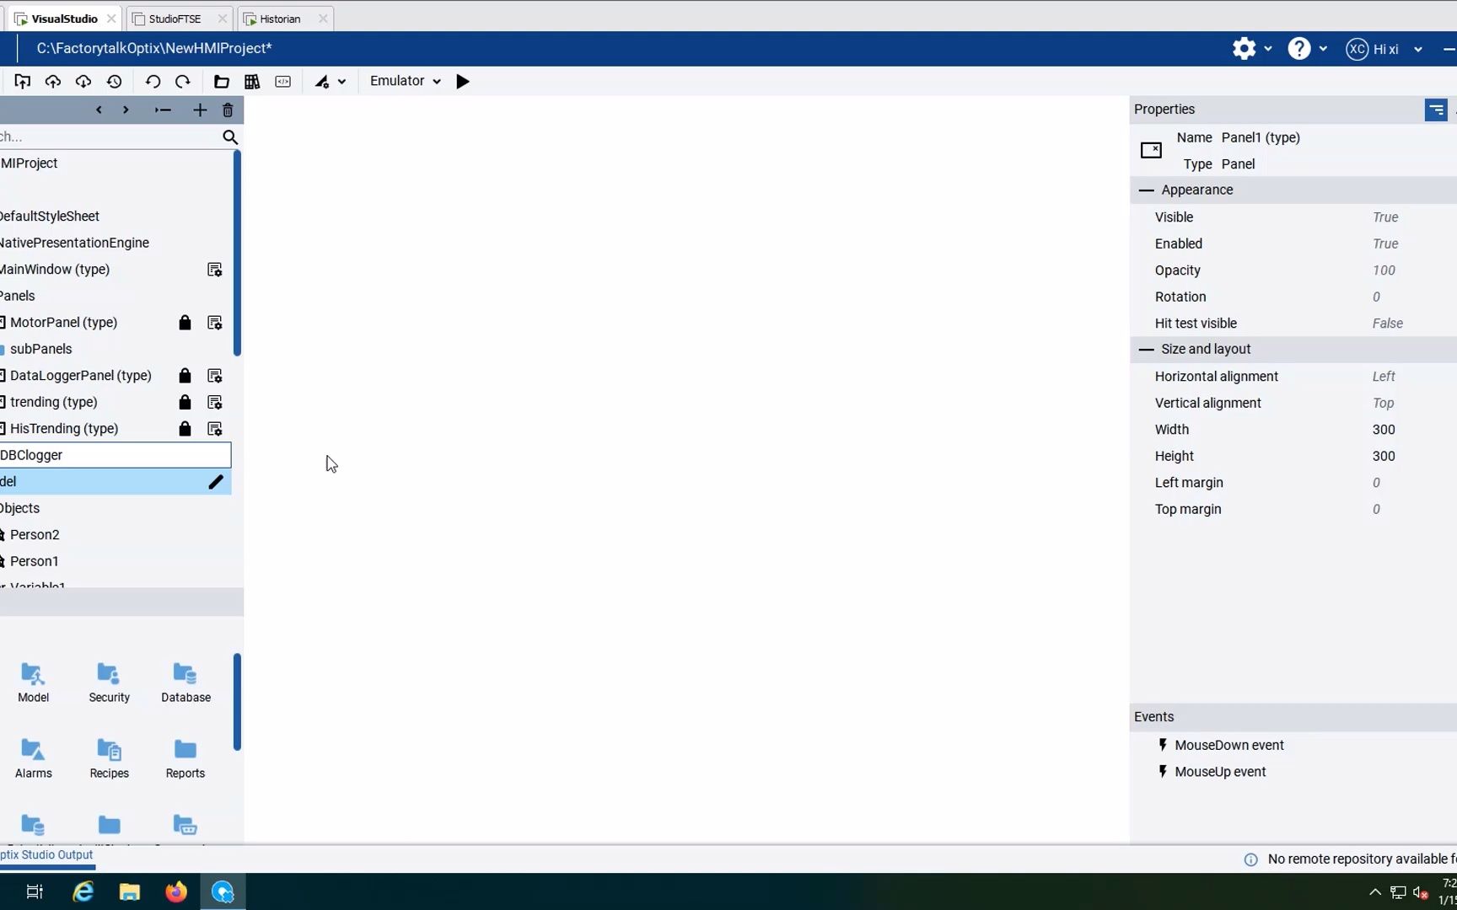The width and height of the screenshot is (1457, 910).
Task: Add new node with plus icon
Action: pos(200,110)
